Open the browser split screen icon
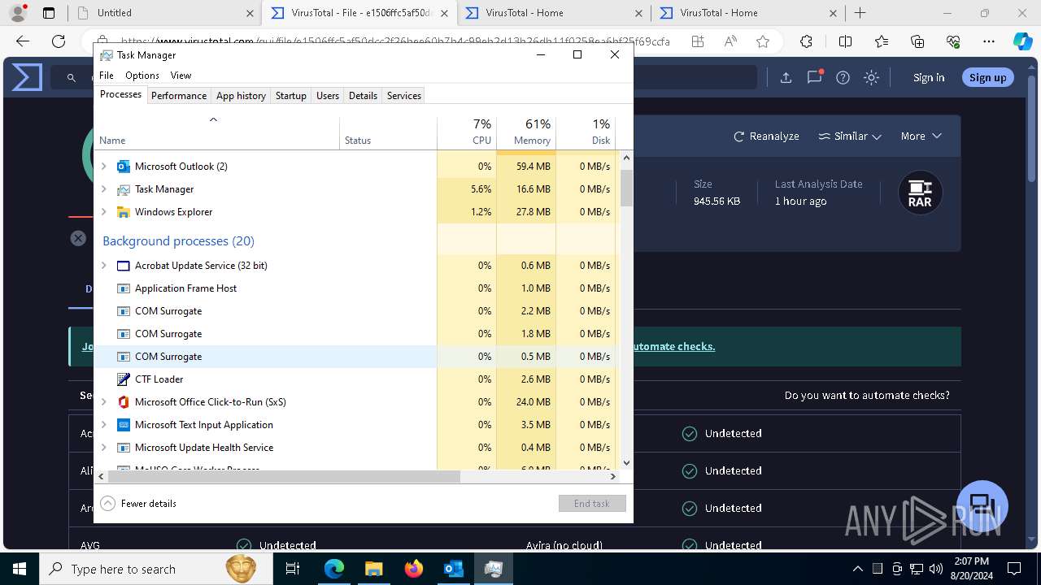Image resolution: width=1041 pixels, height=585 pixels. [x=845, y=41]
